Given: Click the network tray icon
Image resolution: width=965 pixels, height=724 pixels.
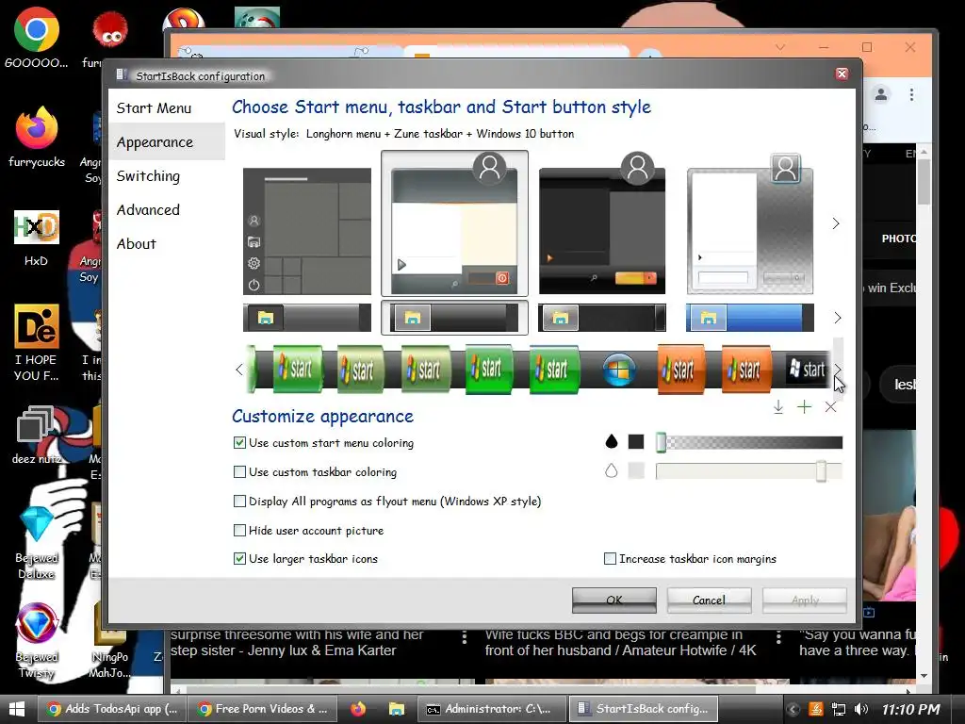Looking at the screenshot, I should 838,709.
